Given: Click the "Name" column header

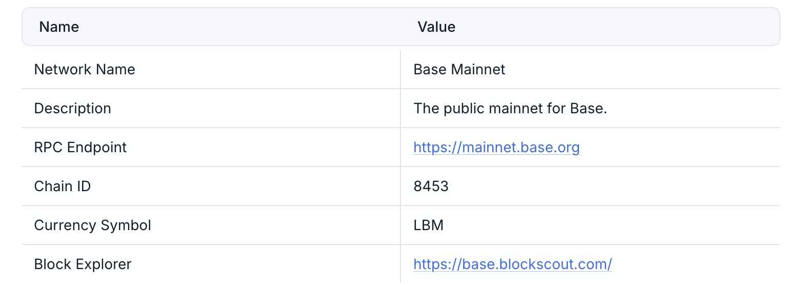Looking at the screenshot, I should [x=59, y=27].
